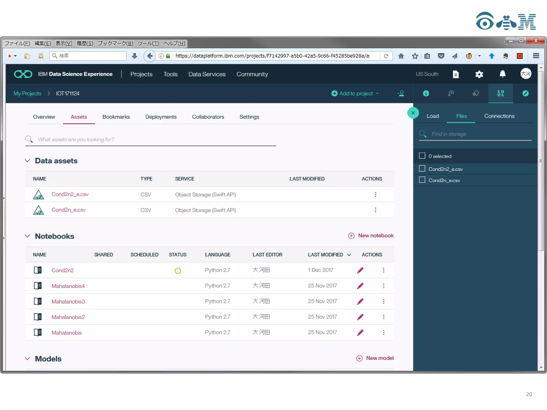This screenshot has height=410, width=547.
Task: Open the project info icon panel
Action: pos(426,93)
